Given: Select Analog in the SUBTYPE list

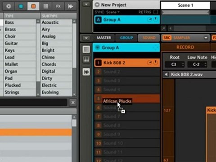Looking at the screenshot, I should click(56, 36).
